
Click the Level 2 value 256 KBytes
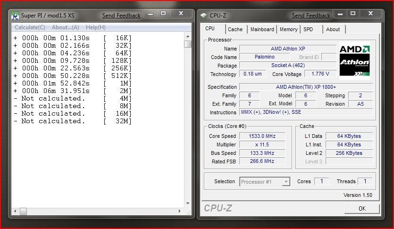point(349,153)
